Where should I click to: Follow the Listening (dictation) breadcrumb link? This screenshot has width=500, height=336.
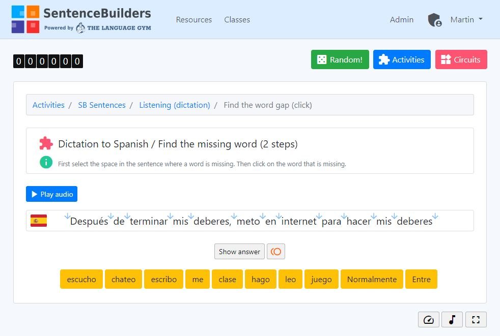[175, 105]
